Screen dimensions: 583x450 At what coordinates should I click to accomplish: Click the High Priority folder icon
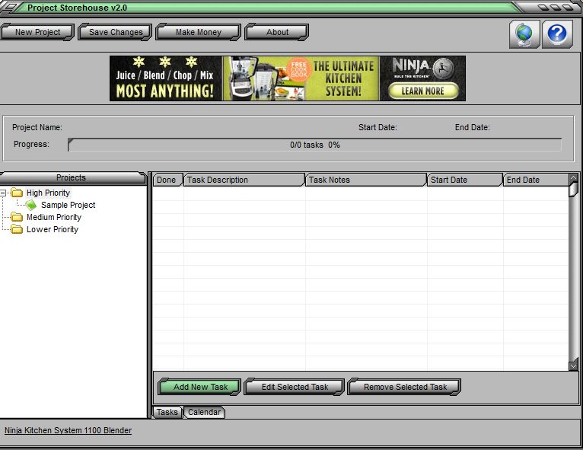click(x=17, y=193)
